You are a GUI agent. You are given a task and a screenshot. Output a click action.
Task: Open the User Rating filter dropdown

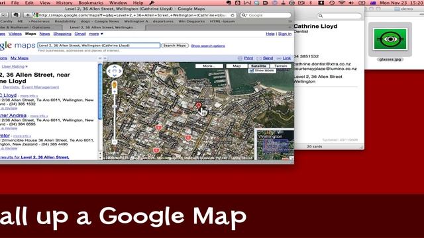tap(15, 66)
